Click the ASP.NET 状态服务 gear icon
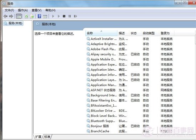Viewport: 196px width, 140px height. [88, 90]
